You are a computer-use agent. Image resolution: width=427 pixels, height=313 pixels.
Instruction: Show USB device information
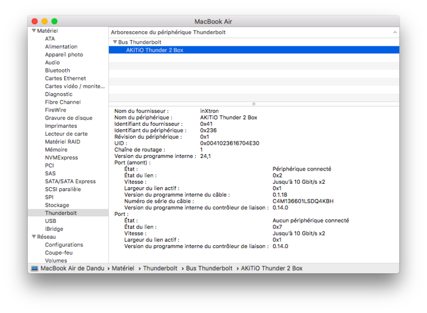pos(50,221)
